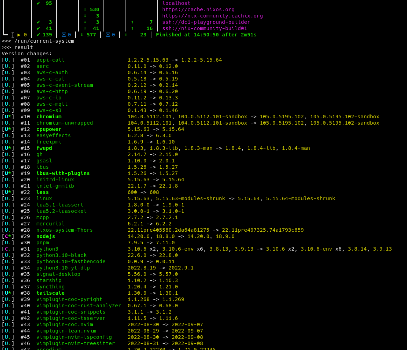Click the green checkmark icon next to 95

38,3
